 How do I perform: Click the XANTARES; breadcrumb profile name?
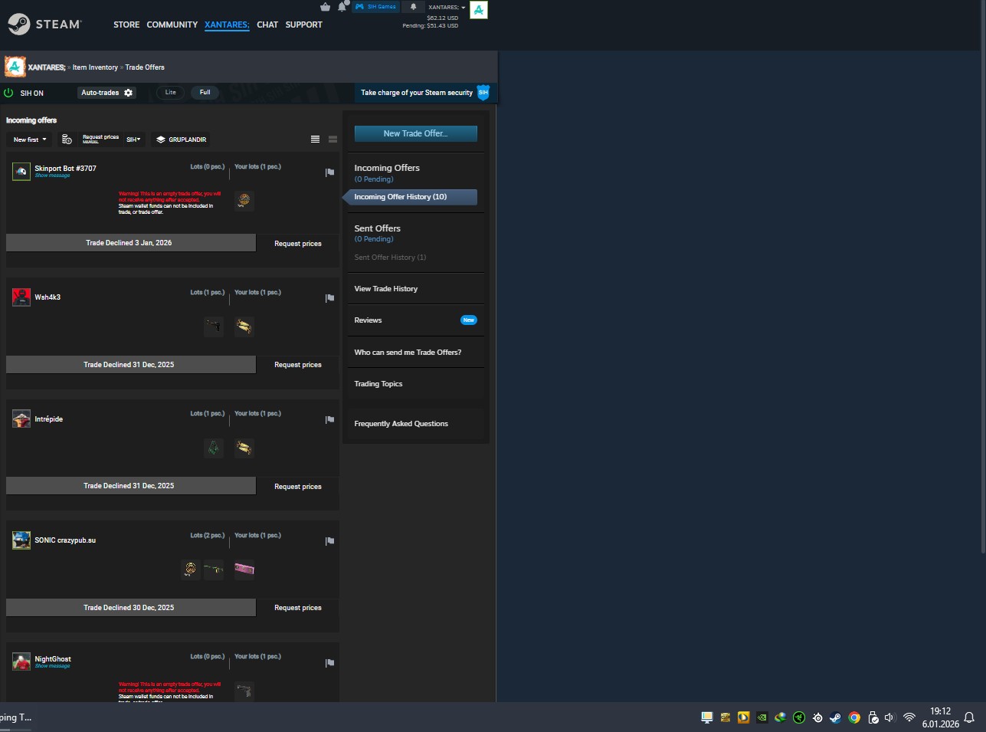(x=47, y=67)
